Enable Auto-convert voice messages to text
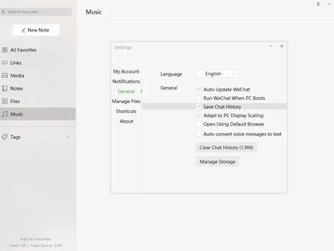Screen dimensions: 334x251 (199, 134)
